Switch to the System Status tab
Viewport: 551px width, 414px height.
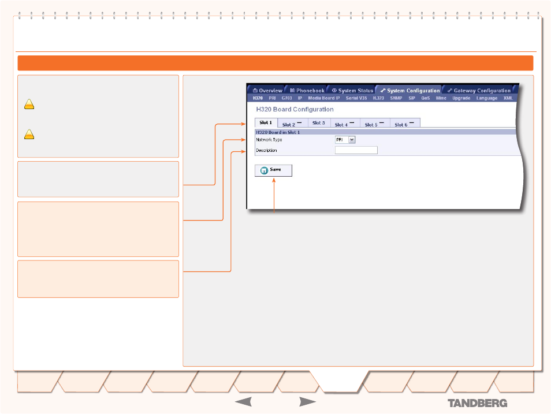click(352, 90)
